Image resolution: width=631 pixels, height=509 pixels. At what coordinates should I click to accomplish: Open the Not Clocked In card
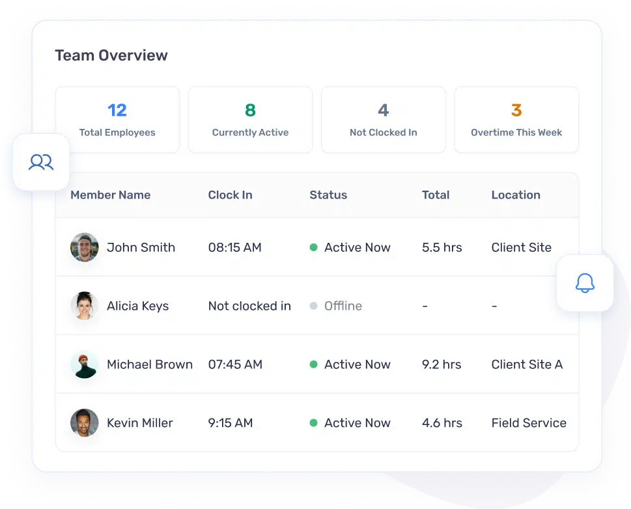coord(384,120)
